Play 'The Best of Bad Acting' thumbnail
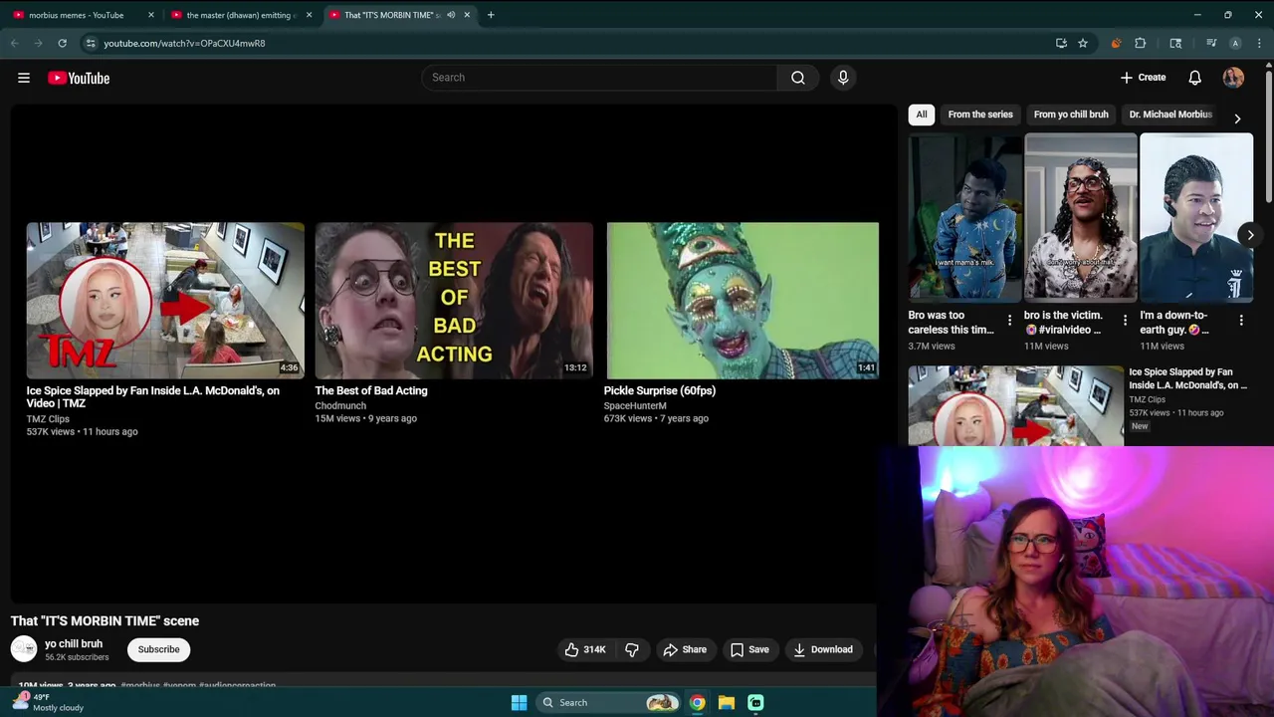The height and width of the screenshot is (717, 1274). (454, 300)
